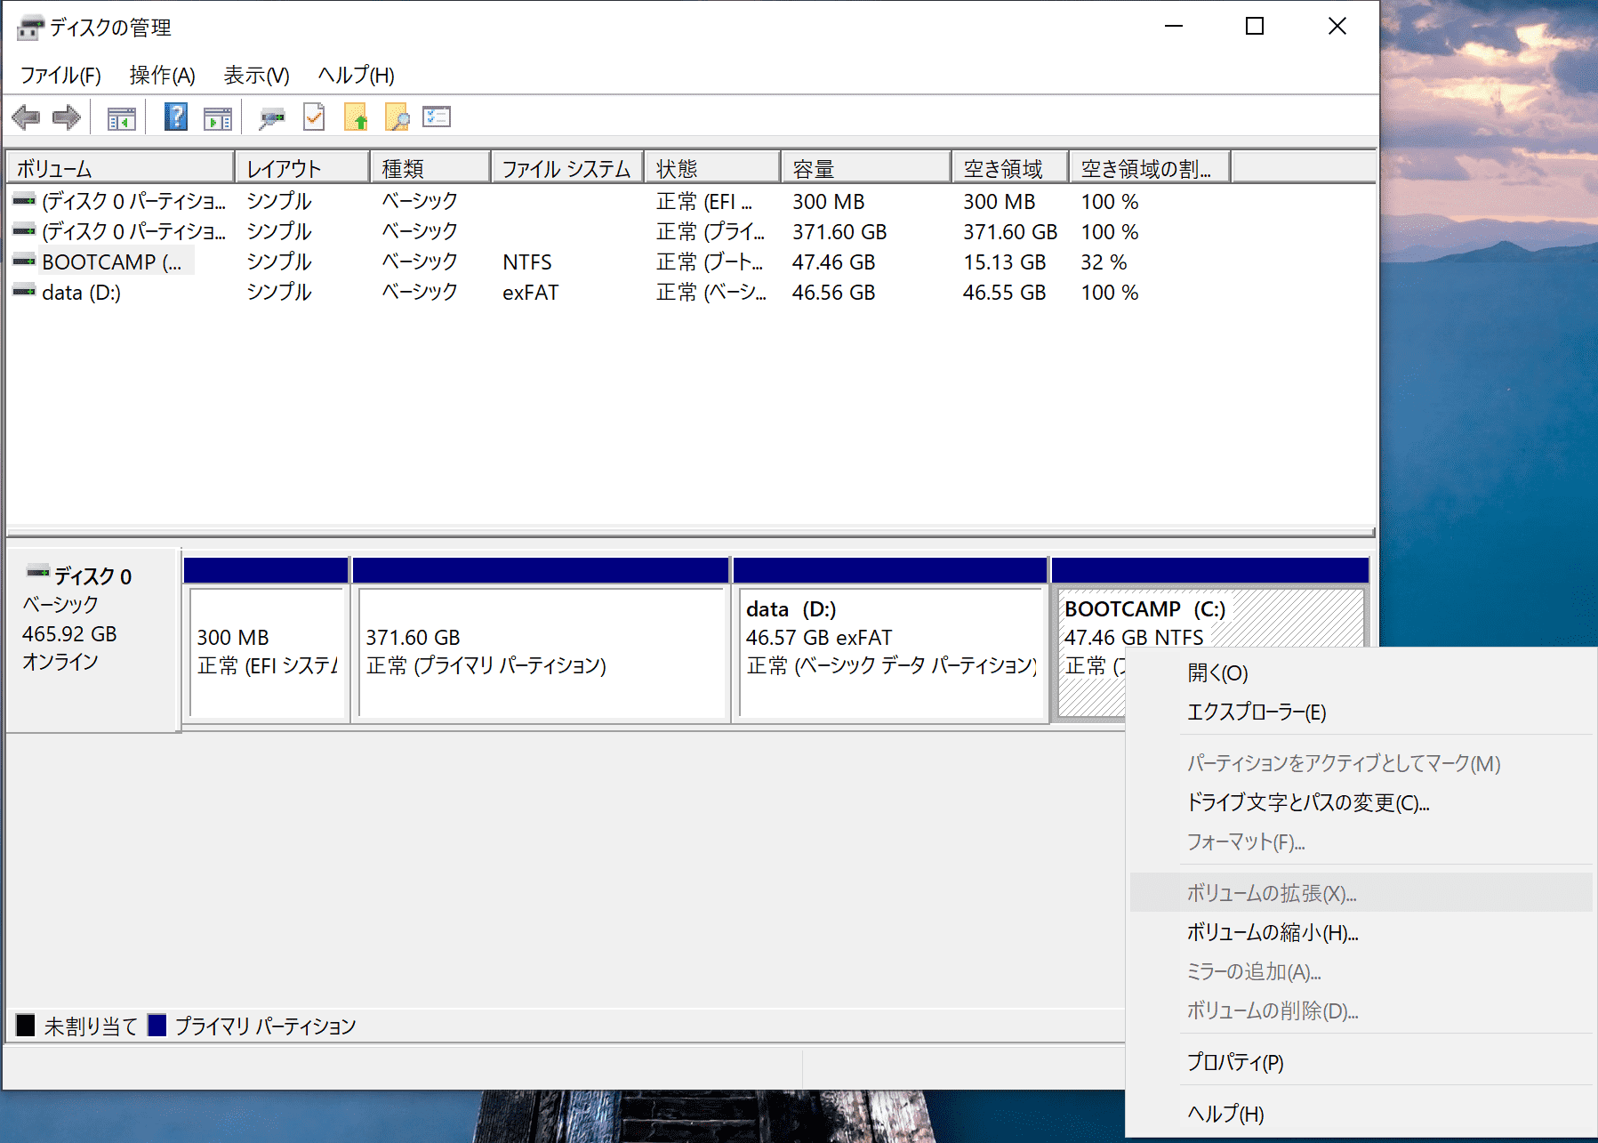This screenshot has width=1598, height=1143.
Task: Open the ファイル(F) menu
Action: [x=60, y=76]
